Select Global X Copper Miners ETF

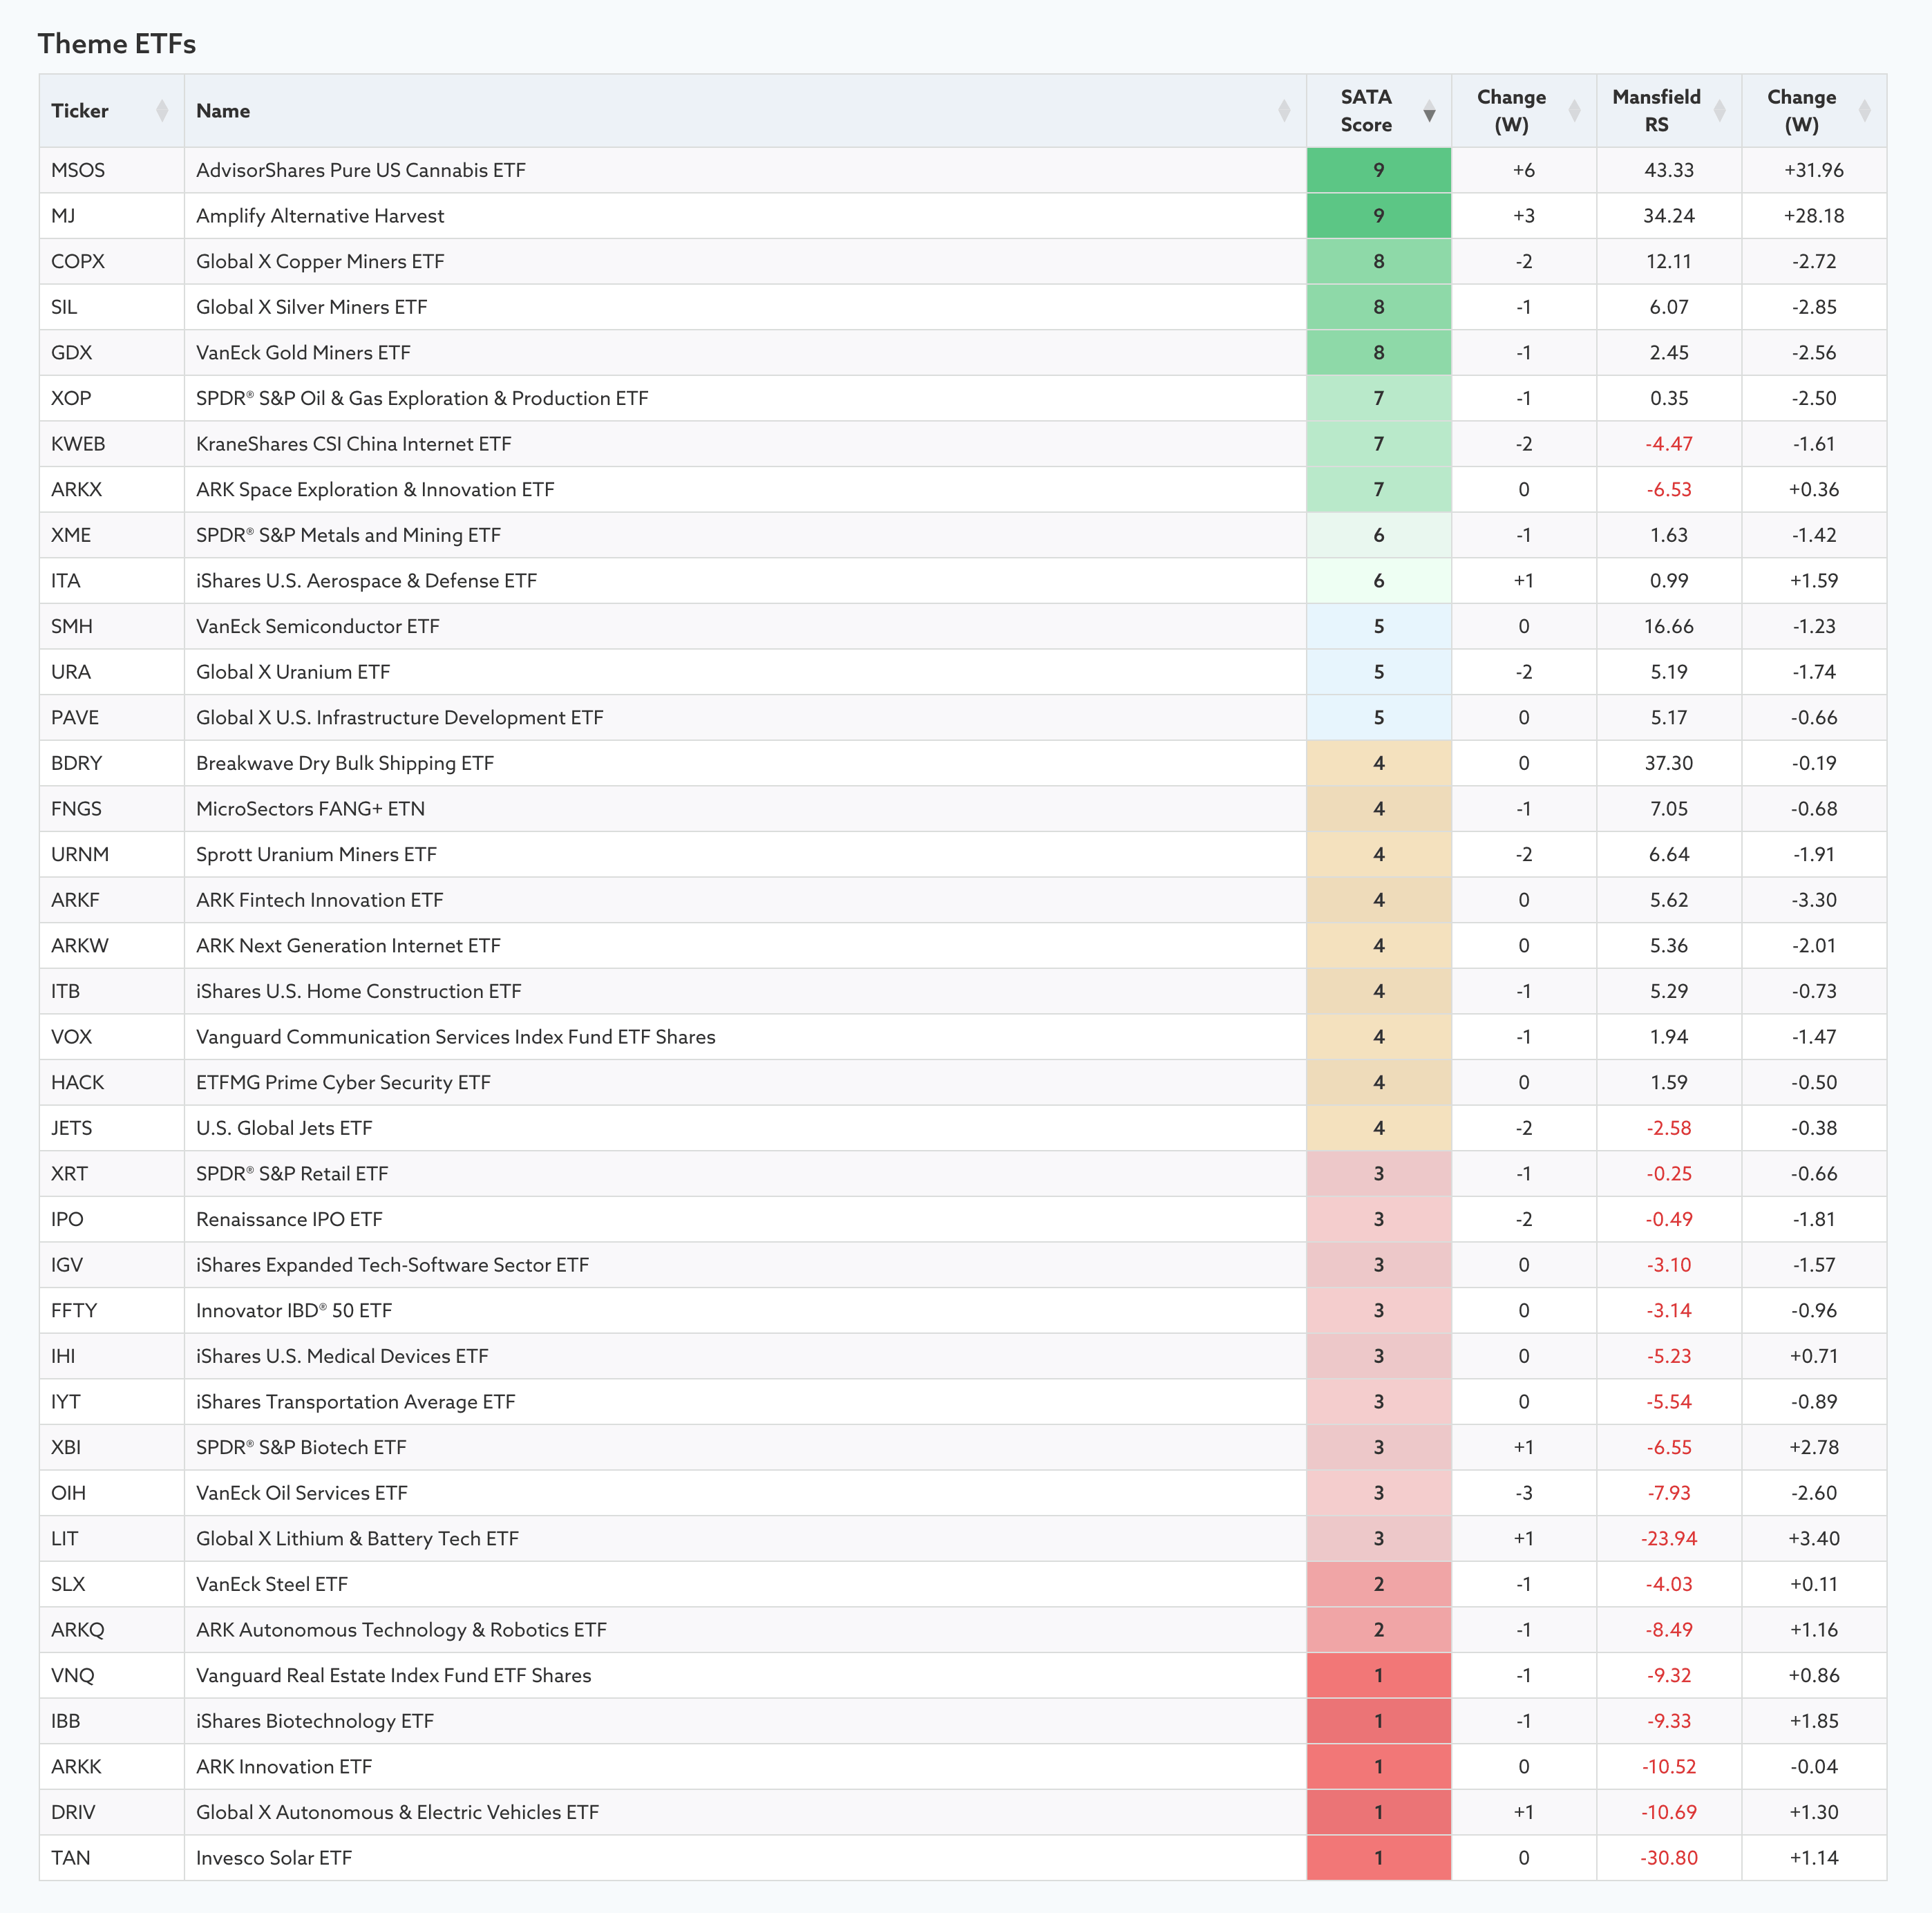click(x=320, y=261)
